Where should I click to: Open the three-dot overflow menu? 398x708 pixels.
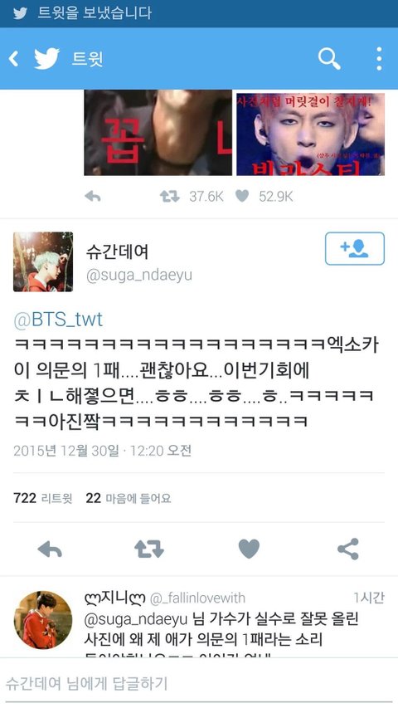[379, 59]
